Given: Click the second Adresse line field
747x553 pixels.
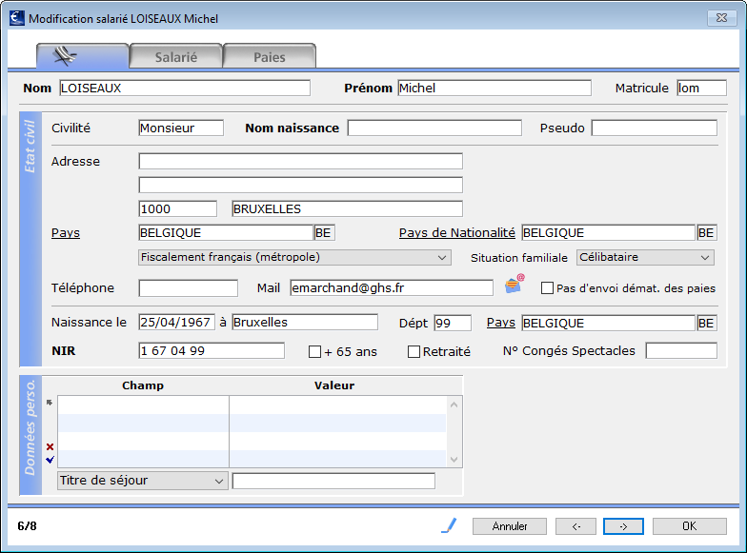Looking at the screenshot, I should 301,185.
